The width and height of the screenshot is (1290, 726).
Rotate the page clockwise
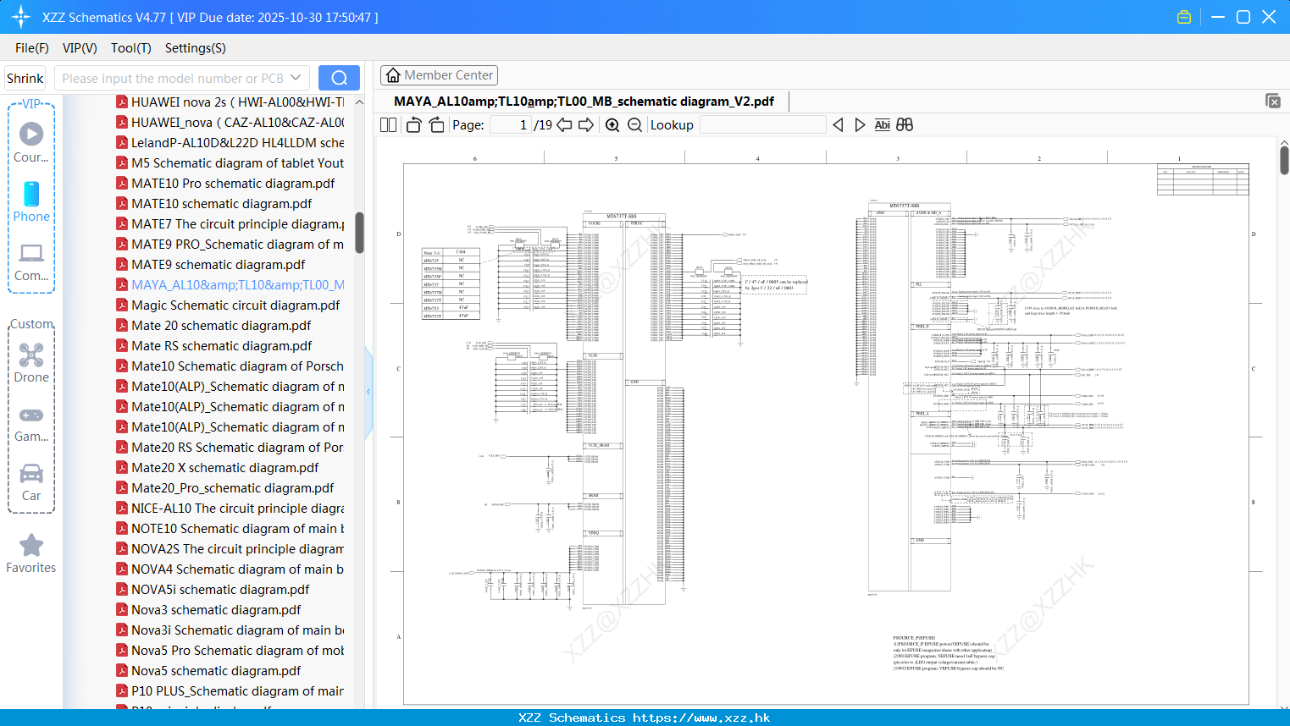coord(436,125)
